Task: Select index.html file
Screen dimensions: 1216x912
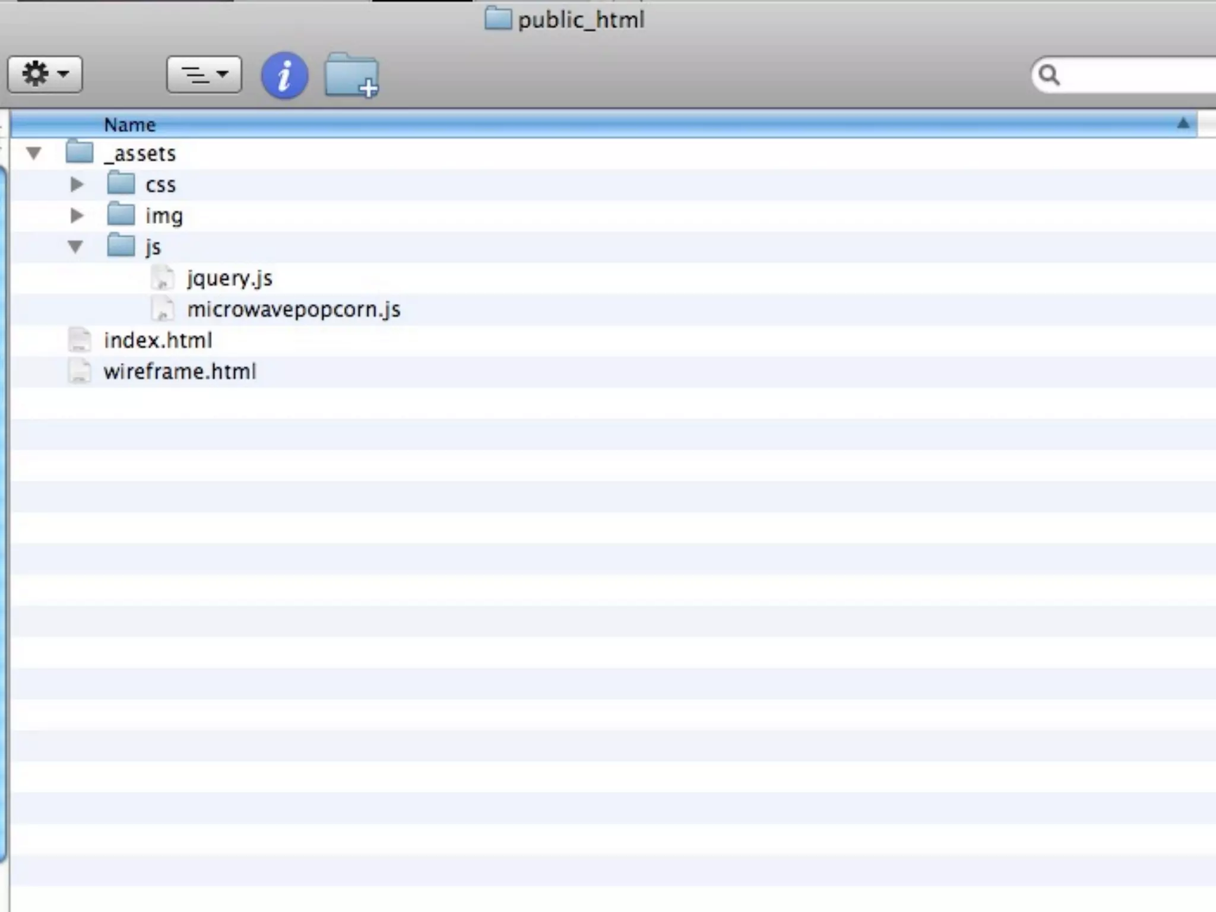Action: click(158, 340)
